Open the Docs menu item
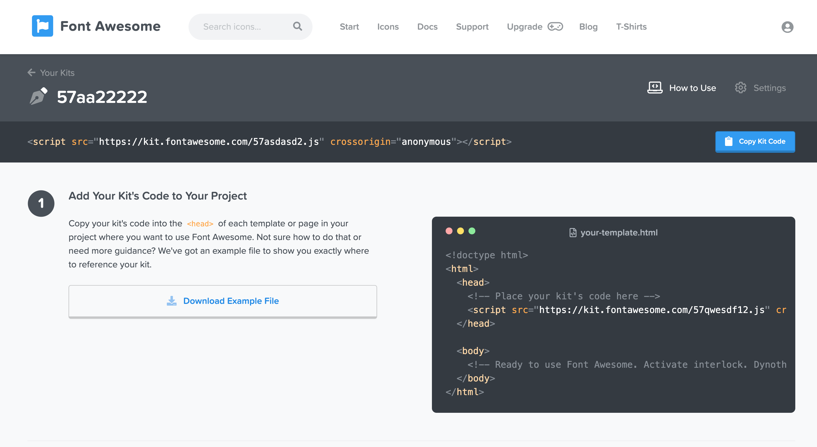The width and height of the screenshot is (817, 447). tap(427, 27)
